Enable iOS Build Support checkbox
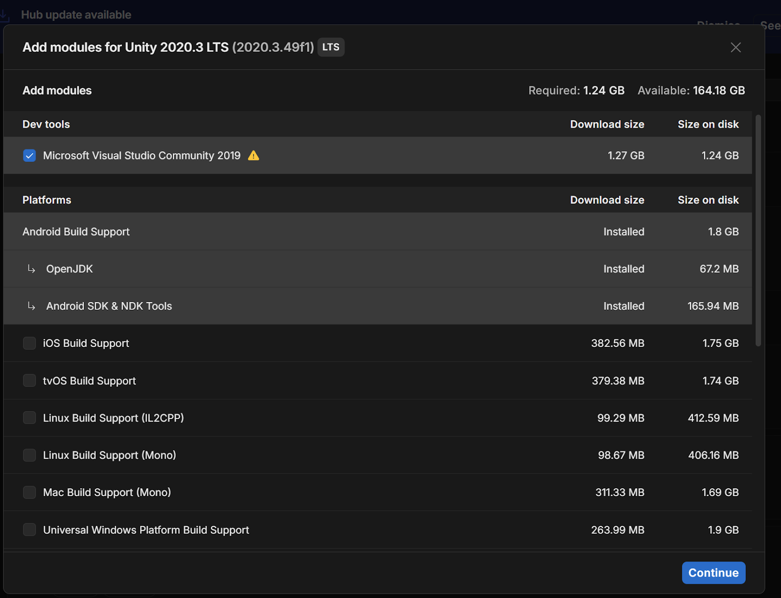 (x=29, y=343)
